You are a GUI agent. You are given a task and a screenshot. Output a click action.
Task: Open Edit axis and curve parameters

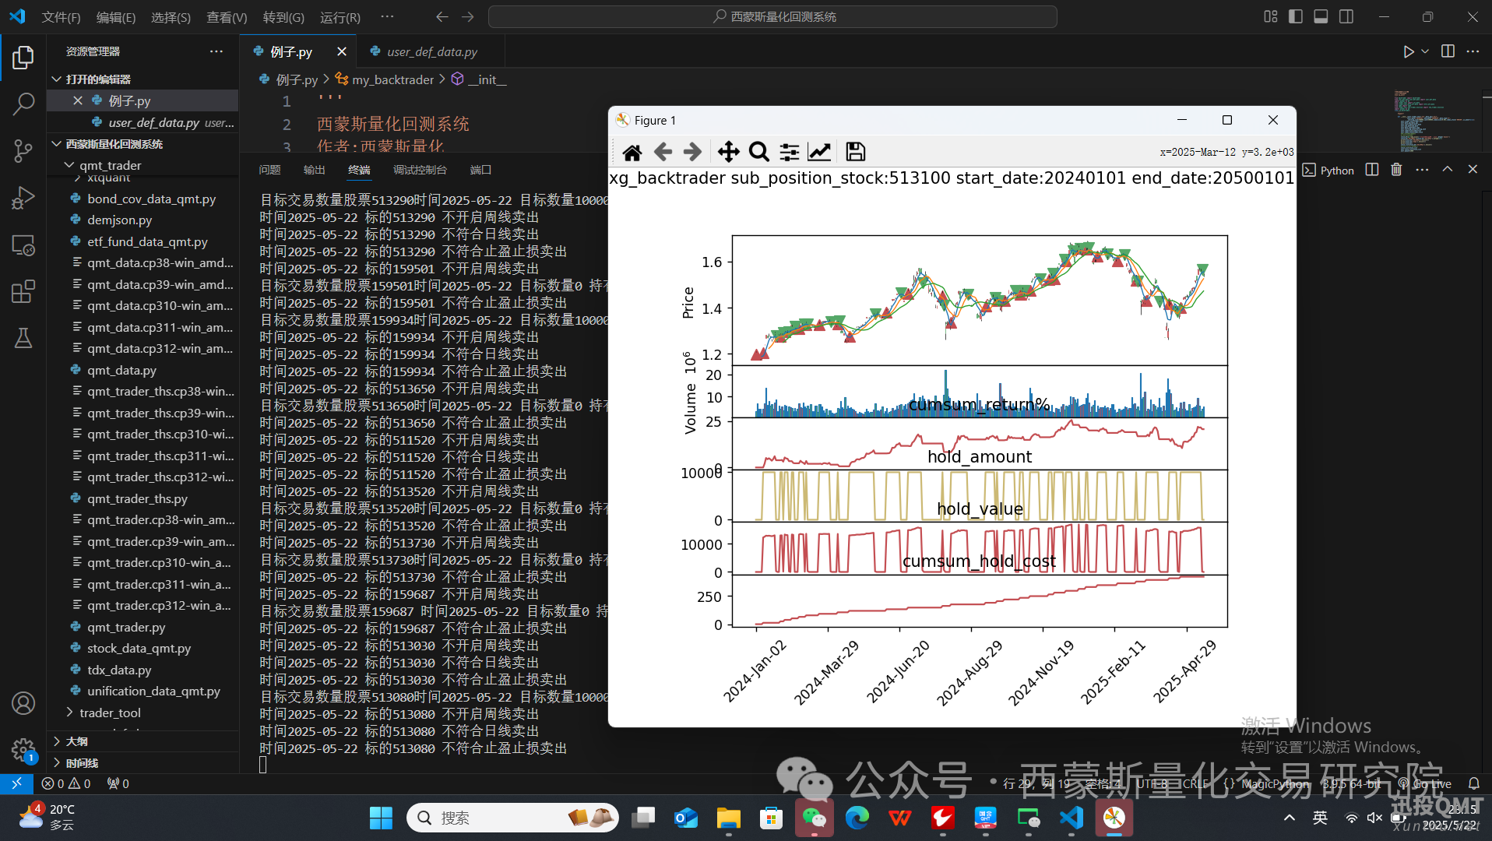(x=819, y=152)
